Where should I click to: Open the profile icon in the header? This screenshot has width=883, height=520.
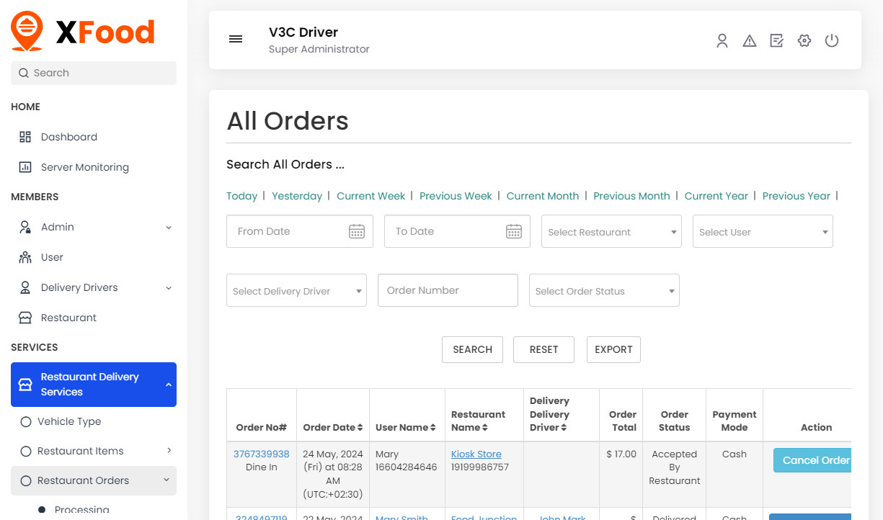(x=722, y=40)
